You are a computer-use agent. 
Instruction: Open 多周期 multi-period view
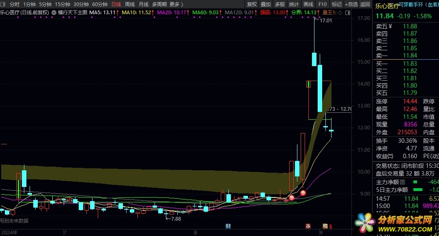click(x=159, y=4)
